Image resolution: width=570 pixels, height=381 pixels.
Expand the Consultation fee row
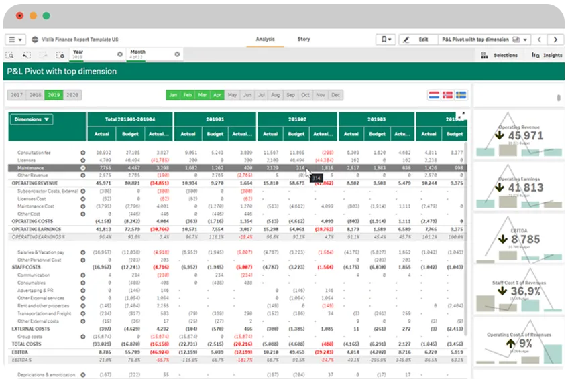coord(83,153)
